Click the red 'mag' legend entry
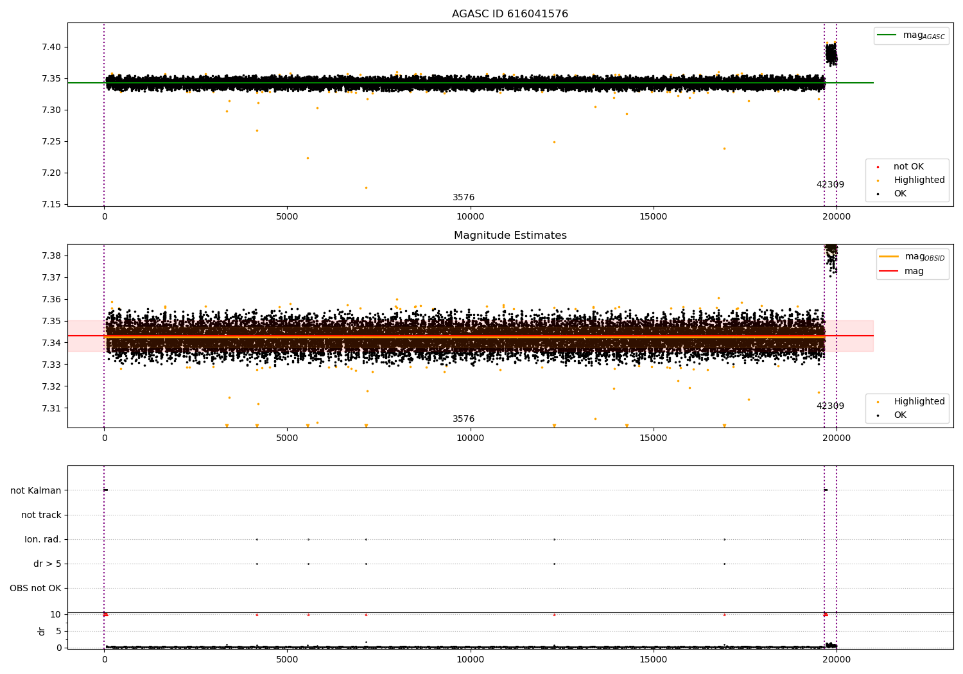This screenshot has width=963, height=674. click(x=901, y=271)
